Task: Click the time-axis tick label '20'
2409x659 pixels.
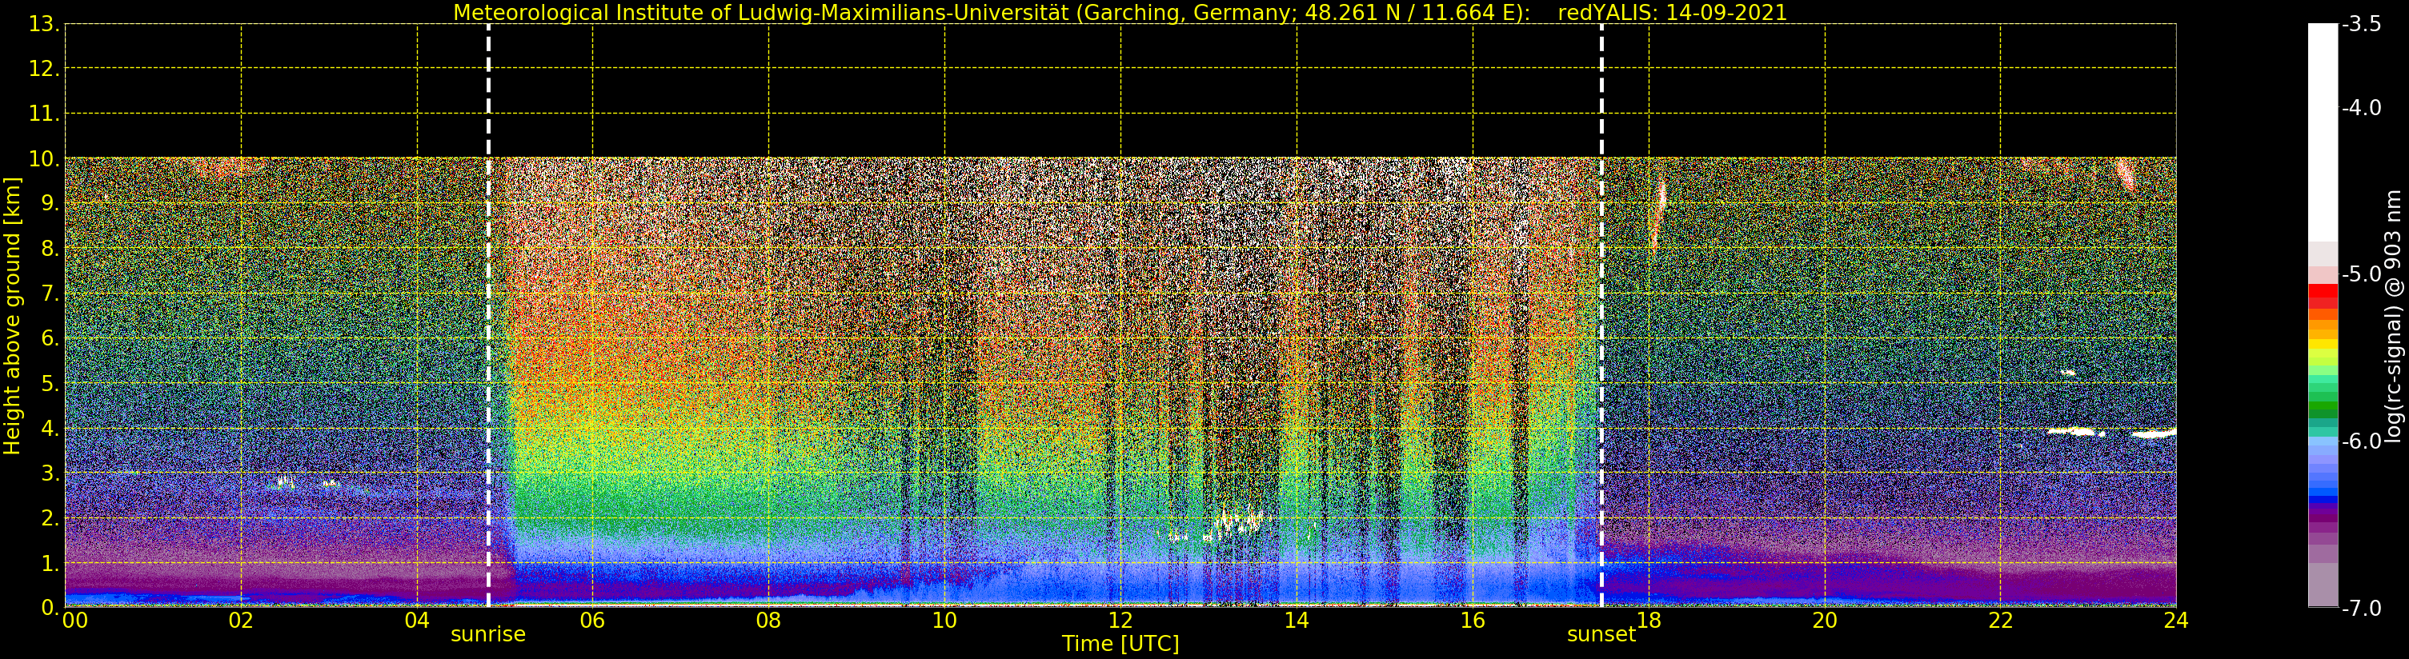Action: point(1825,621)
